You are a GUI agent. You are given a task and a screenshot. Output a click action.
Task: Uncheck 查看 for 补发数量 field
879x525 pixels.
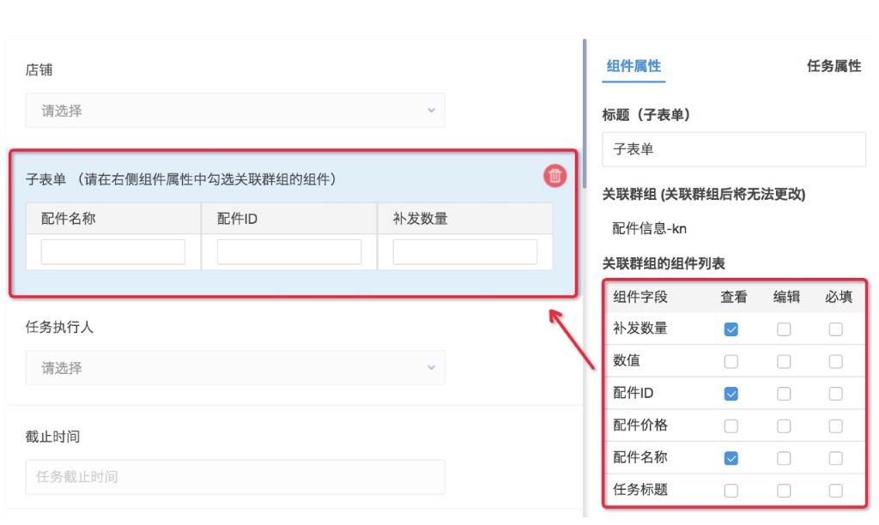731,329
